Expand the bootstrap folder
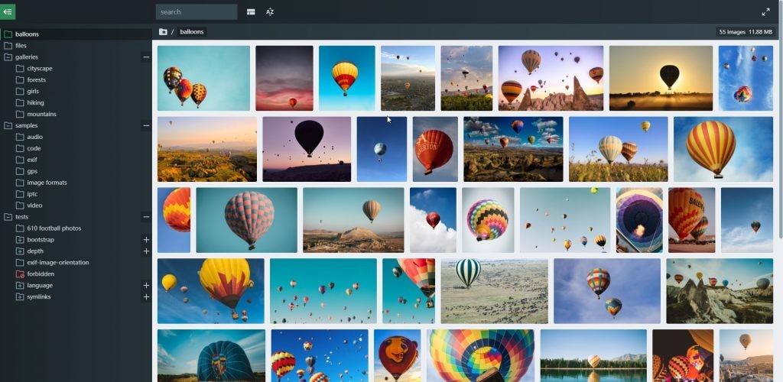This screenshot has width=783, height=382. point(146,240)
